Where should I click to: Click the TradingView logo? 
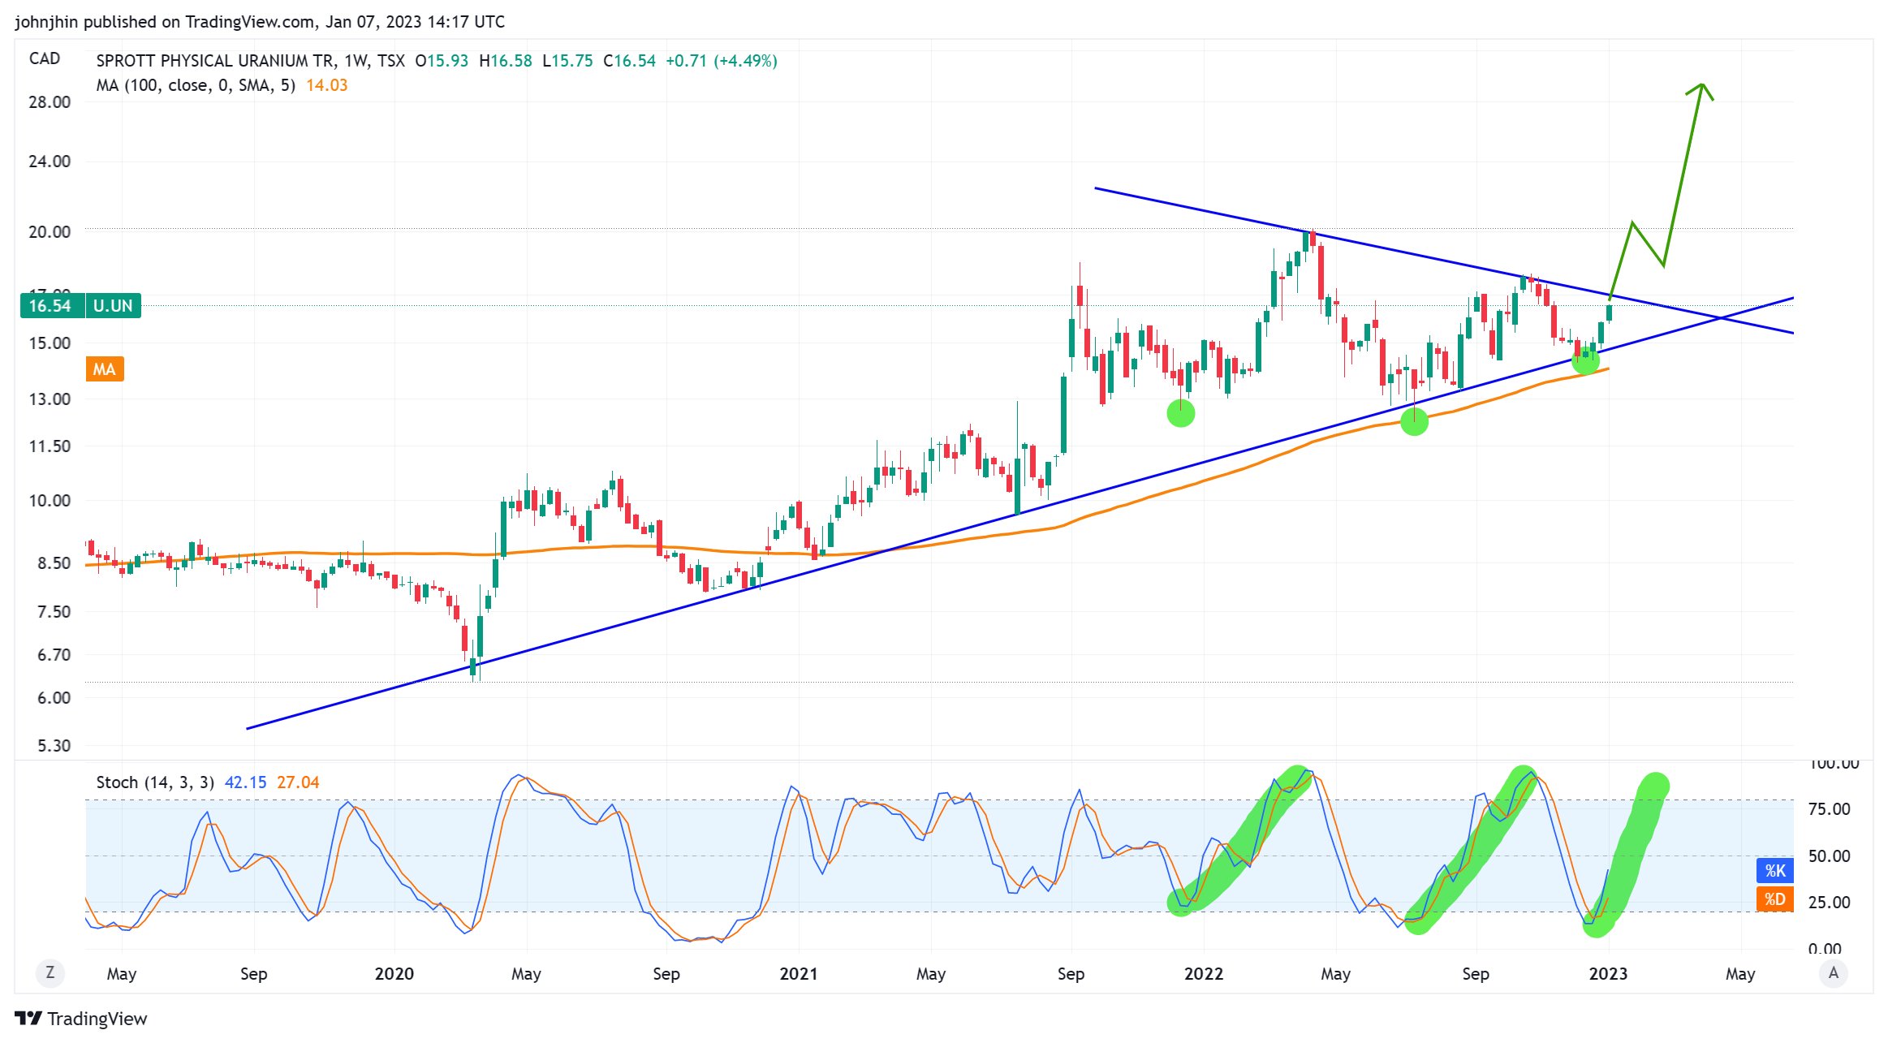pos(81,1019)
